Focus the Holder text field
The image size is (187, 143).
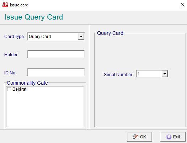[56, 54]
